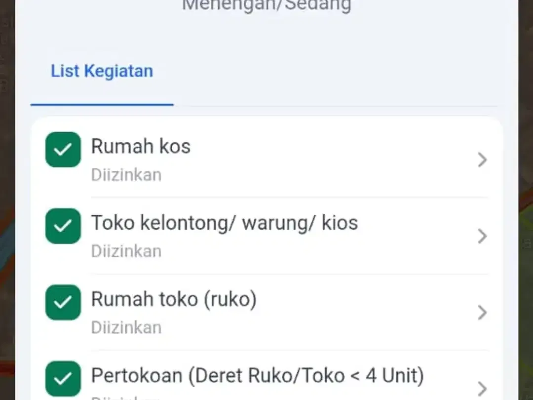533x400 pixels.
Task: Toggle the green checkmark for Rumah kos
Action: [x=63, y=150]
